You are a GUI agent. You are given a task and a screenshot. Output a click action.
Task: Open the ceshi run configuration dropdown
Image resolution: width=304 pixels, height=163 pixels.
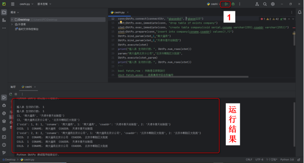pyautogui.click(x=214, y=4)
